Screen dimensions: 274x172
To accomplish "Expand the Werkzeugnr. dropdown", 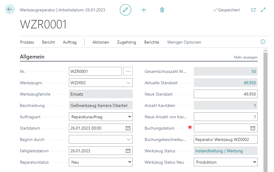I will pos(129,83).
